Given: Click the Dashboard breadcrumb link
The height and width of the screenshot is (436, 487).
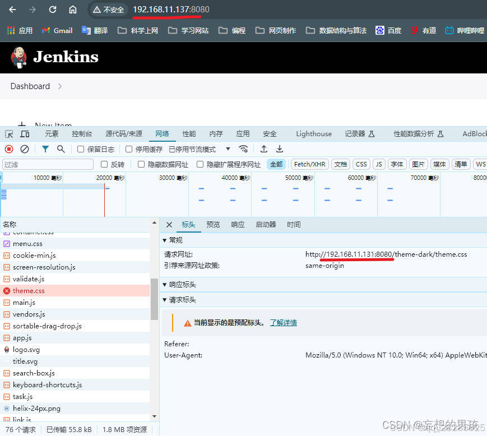Looking at the screenshot, I should click(x=30, y=86).
